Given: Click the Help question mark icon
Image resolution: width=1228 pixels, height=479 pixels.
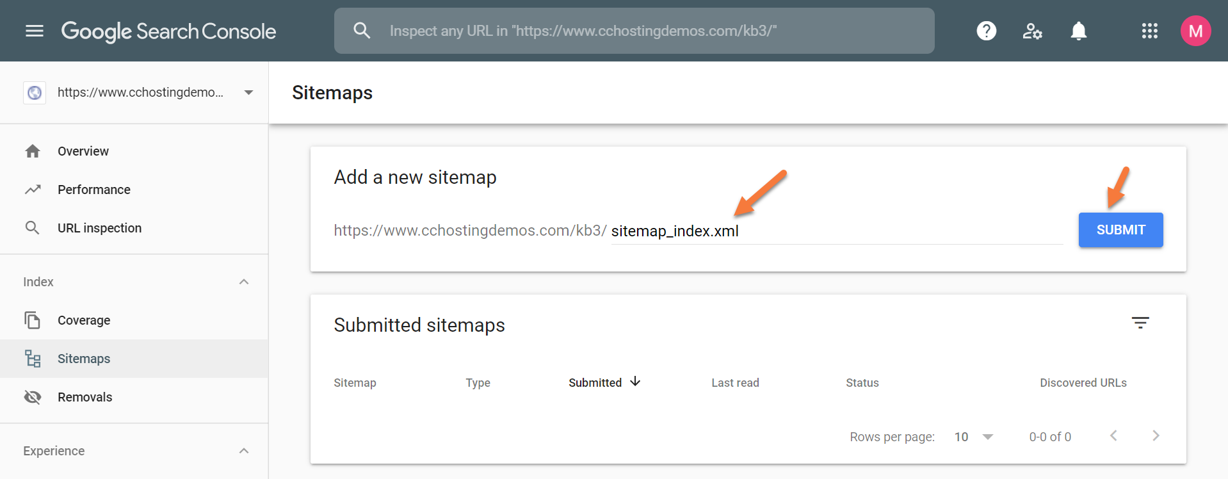Looking at the screenshot, I should (x=986, y=31).
